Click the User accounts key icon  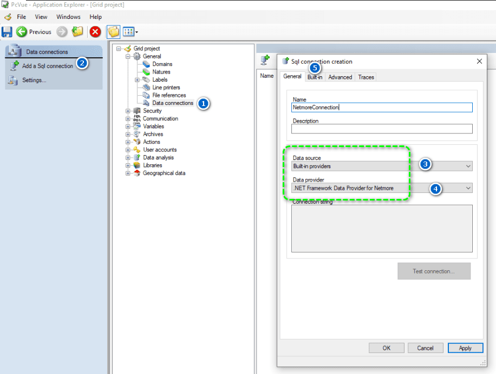pos(136,150)
